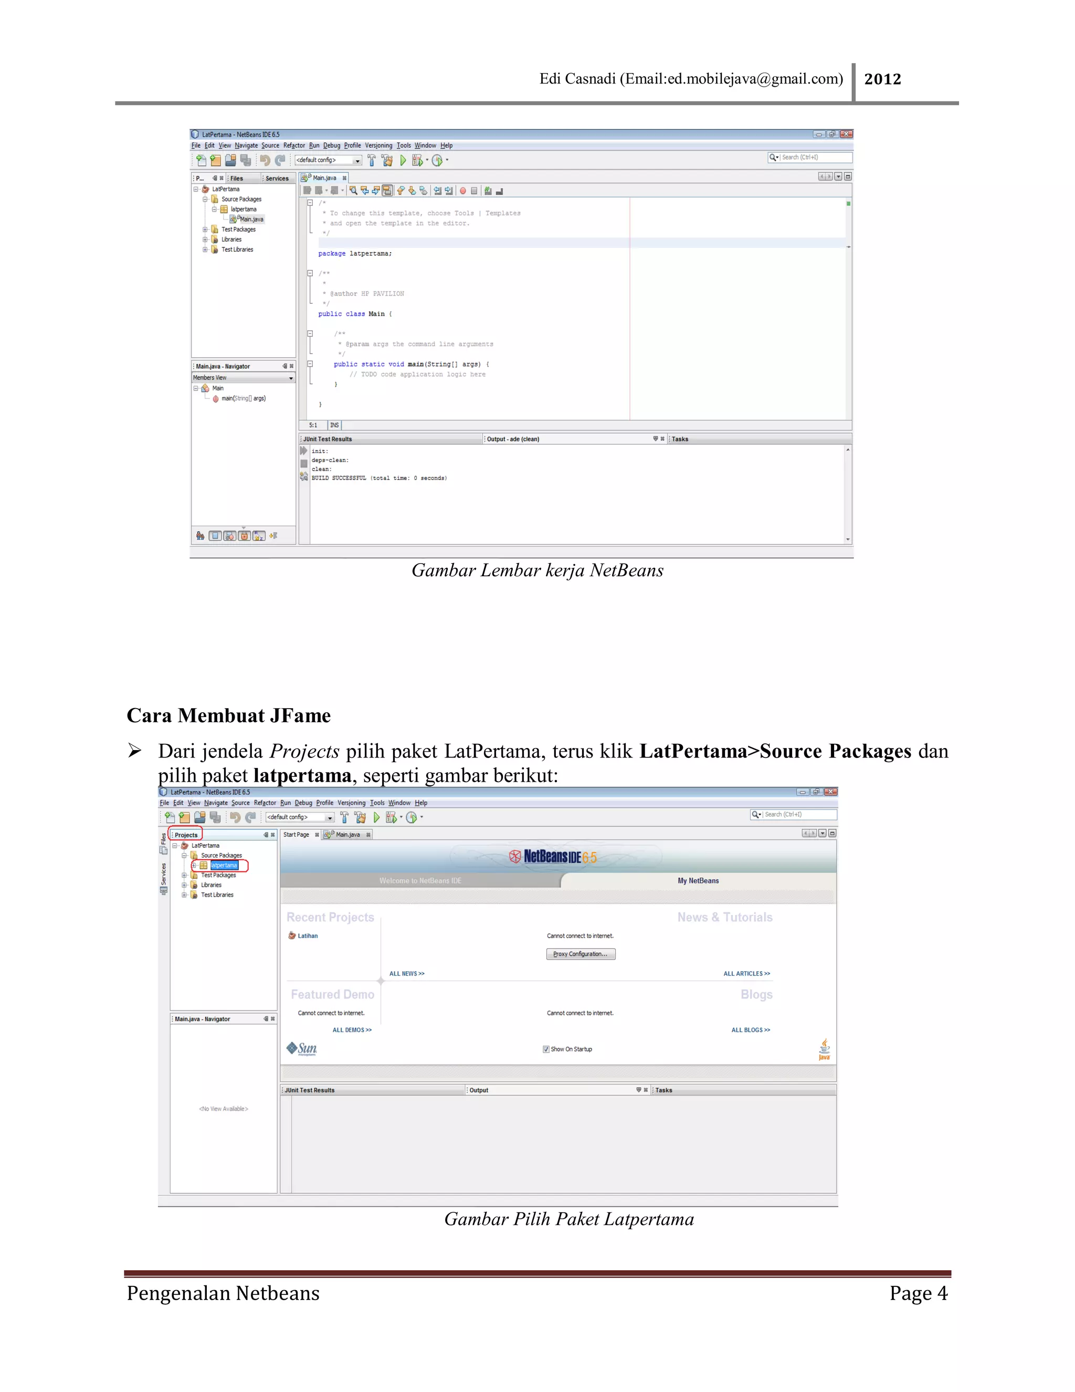The height and width of the screenshot is (1392, 1075).
Task: Toggle Show Fields filter in the Navigator
Action: pyautogui.click(x=215, y=536)
